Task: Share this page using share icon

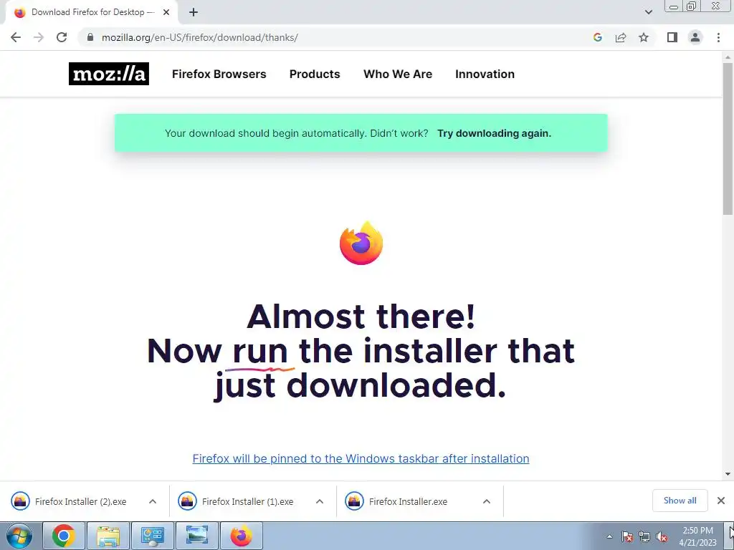Action: (x=621, y=37)
